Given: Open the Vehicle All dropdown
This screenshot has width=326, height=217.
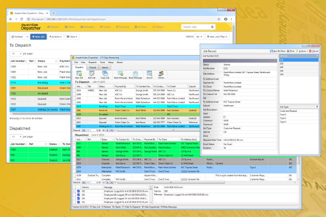Looking at the screenshot, I should click(x=199, y=37).
